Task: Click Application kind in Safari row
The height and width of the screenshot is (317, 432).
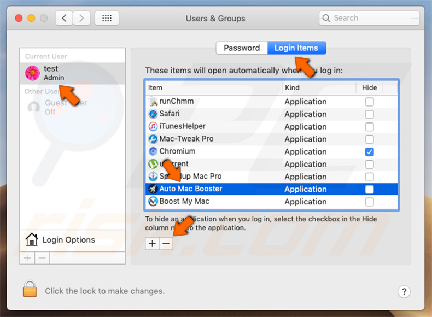Action: tap(306, 114)
